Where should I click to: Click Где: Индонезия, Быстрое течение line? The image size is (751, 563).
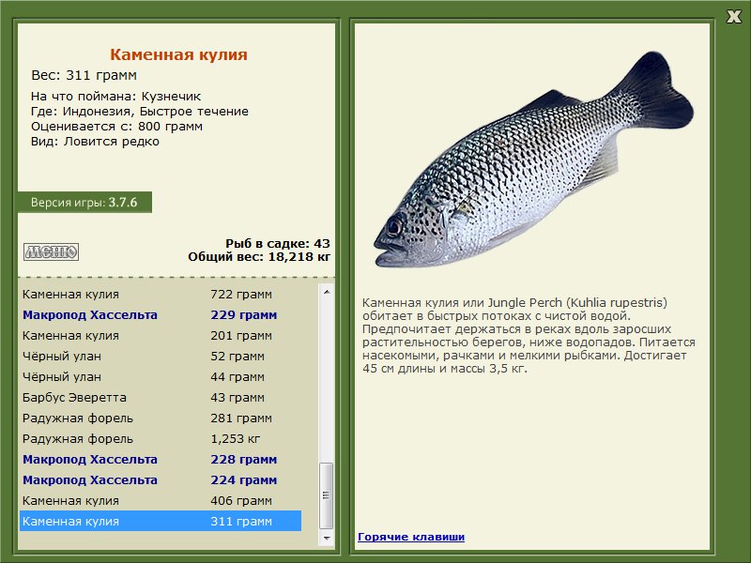pos(140,112)
